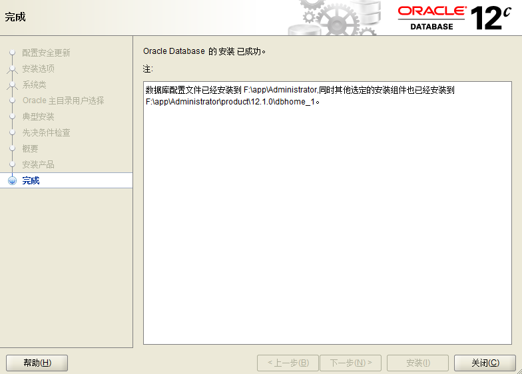Select the 典型安装 step

click(39, 116)
